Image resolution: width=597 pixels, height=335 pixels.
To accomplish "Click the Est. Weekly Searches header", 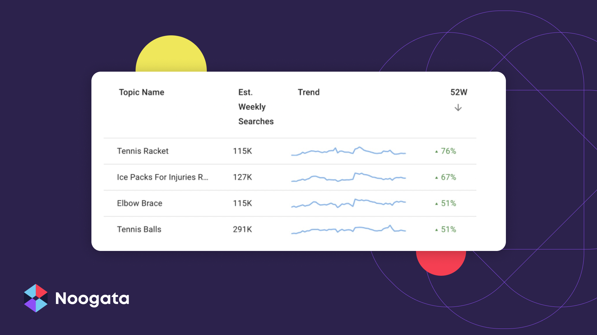I will [256, 107].
